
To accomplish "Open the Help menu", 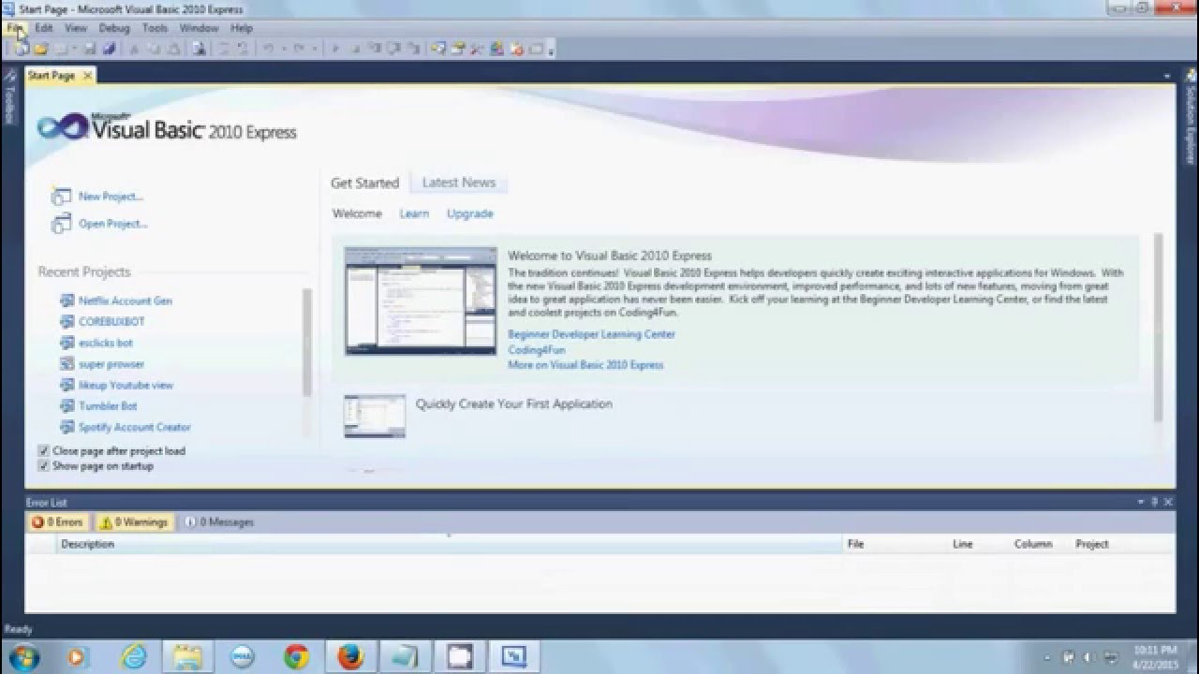I will (242, 28).
